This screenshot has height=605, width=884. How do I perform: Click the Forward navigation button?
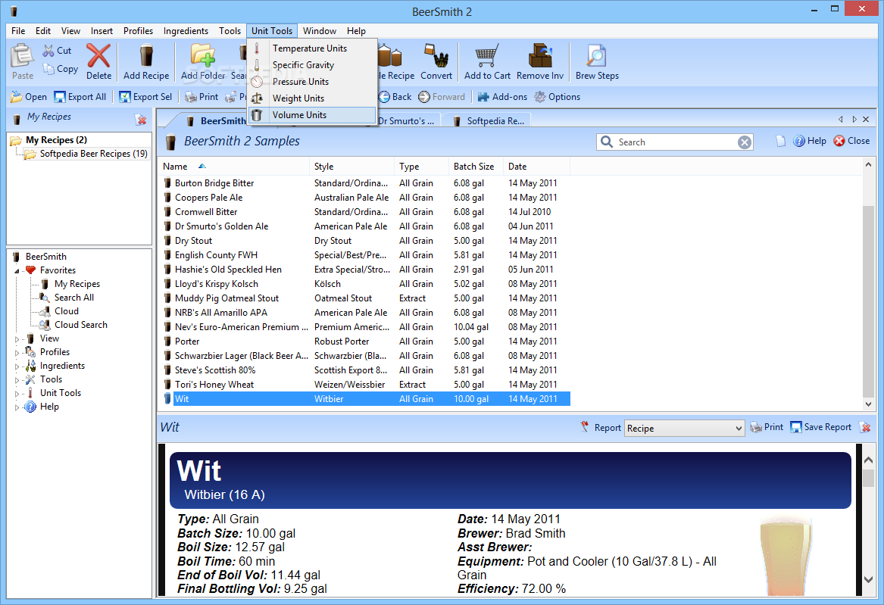(442, 97)
